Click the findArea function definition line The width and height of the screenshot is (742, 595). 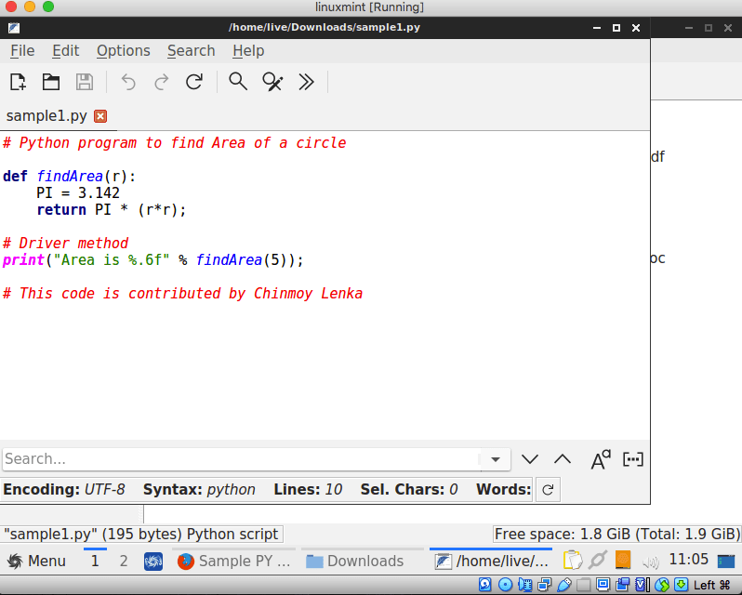(x=69, y=177)
